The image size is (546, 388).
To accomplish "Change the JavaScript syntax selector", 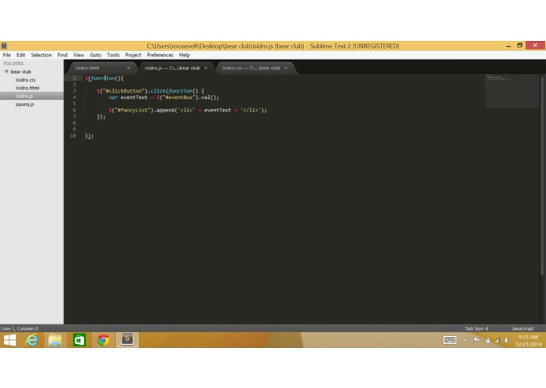I will pyautogui.click(x=522, y=328).
